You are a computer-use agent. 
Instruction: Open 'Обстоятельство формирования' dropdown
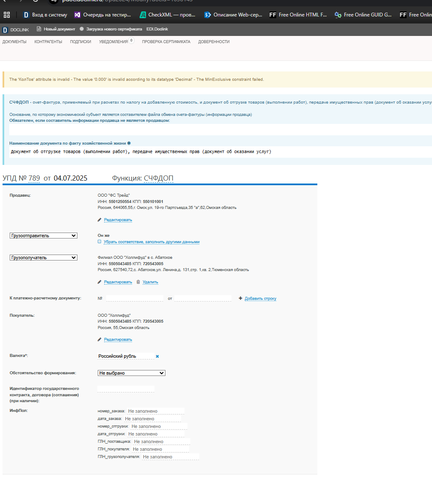click(x=132, y=373)
